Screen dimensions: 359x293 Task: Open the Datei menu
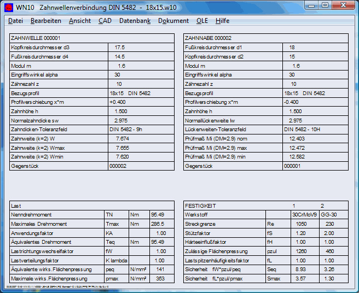tap(15, 21)
